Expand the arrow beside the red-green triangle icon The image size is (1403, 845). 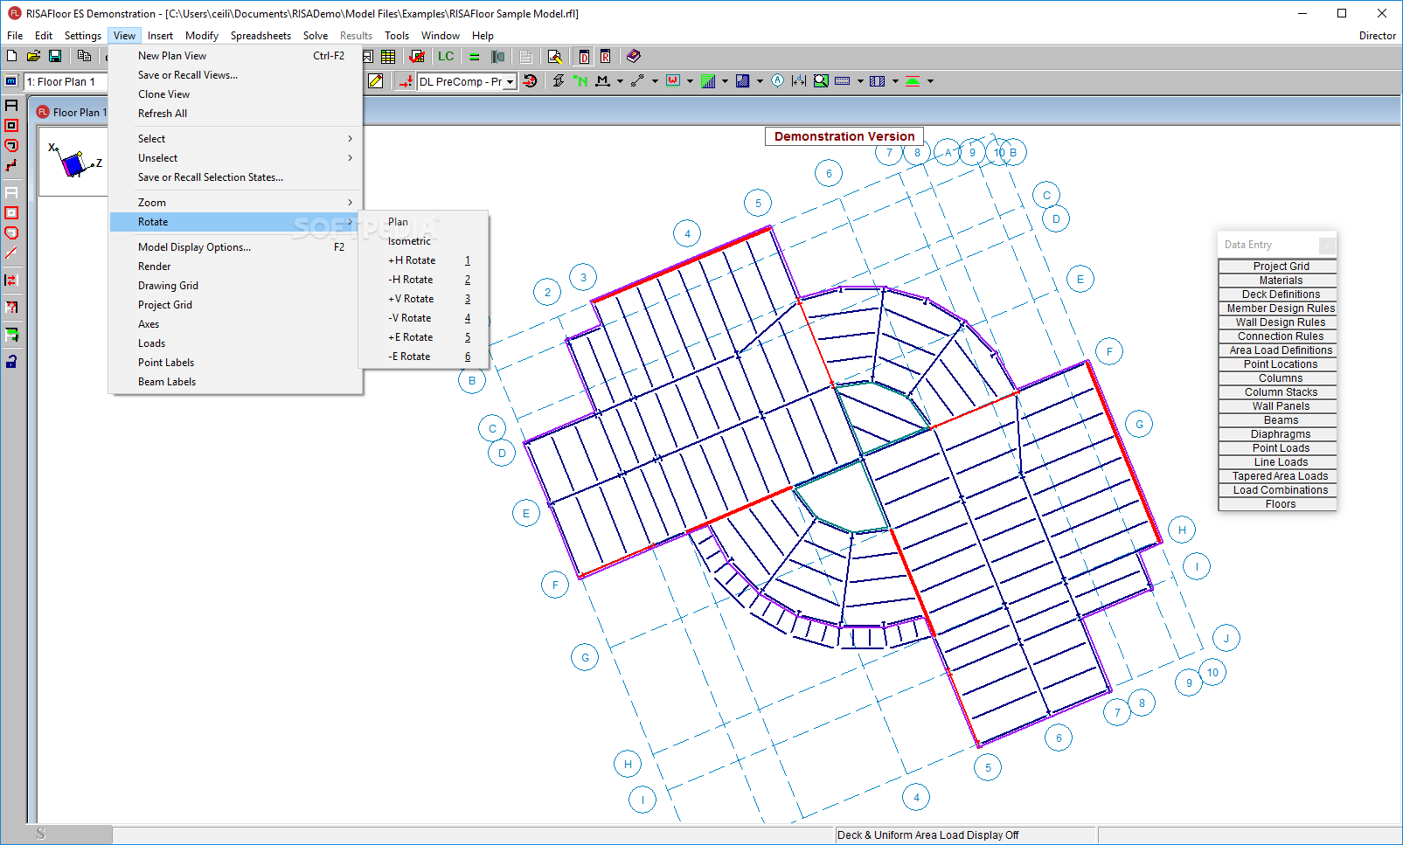coord(930,81)
